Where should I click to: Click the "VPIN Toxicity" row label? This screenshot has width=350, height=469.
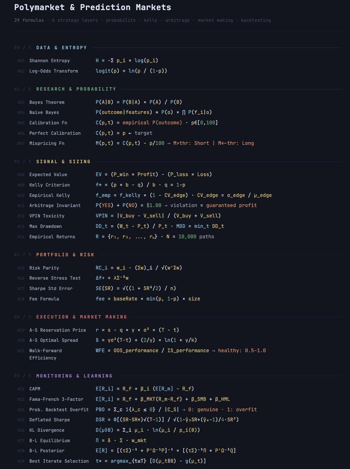tap(47, 216)
